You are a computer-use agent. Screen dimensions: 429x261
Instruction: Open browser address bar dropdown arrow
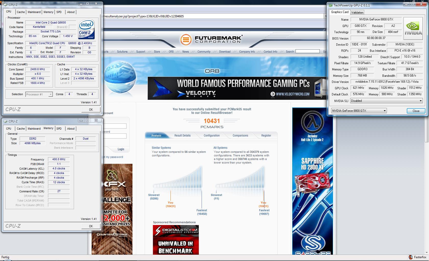click(x=325, y=16)
